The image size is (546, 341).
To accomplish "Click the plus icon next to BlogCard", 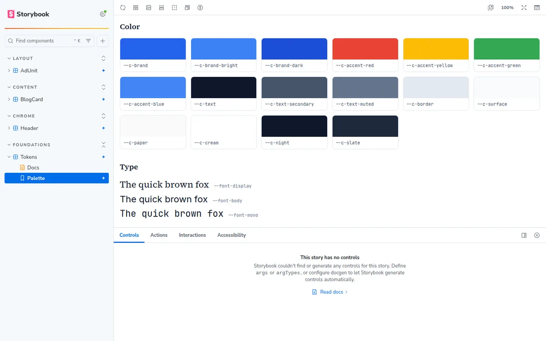I will click(104, 99).
